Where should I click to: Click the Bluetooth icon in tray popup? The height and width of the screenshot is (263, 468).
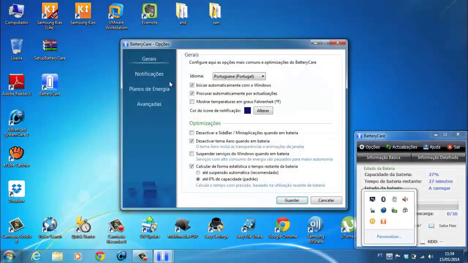coord(383,199)
